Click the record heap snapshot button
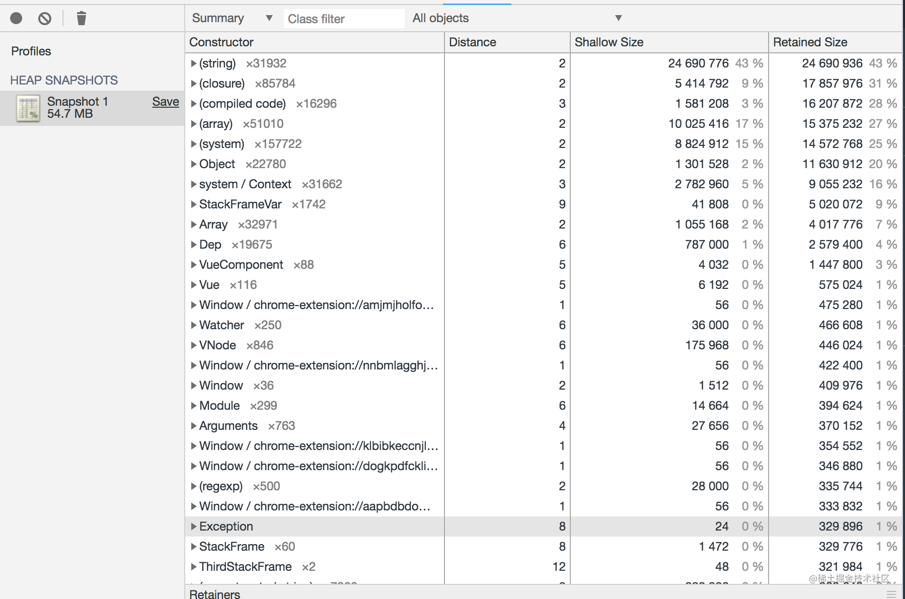Image resolution: width=905 pixels, height=599 pixels. 16,19
